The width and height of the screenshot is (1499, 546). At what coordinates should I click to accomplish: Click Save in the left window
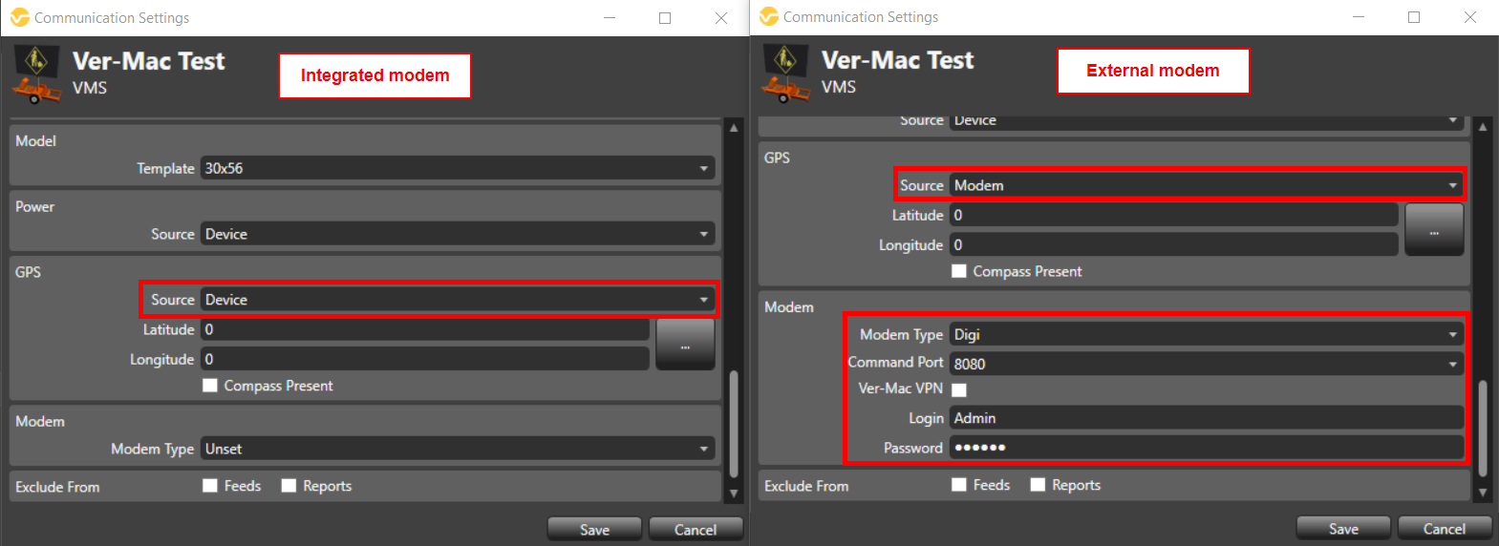pyautogui.click(x=594, y=530)
